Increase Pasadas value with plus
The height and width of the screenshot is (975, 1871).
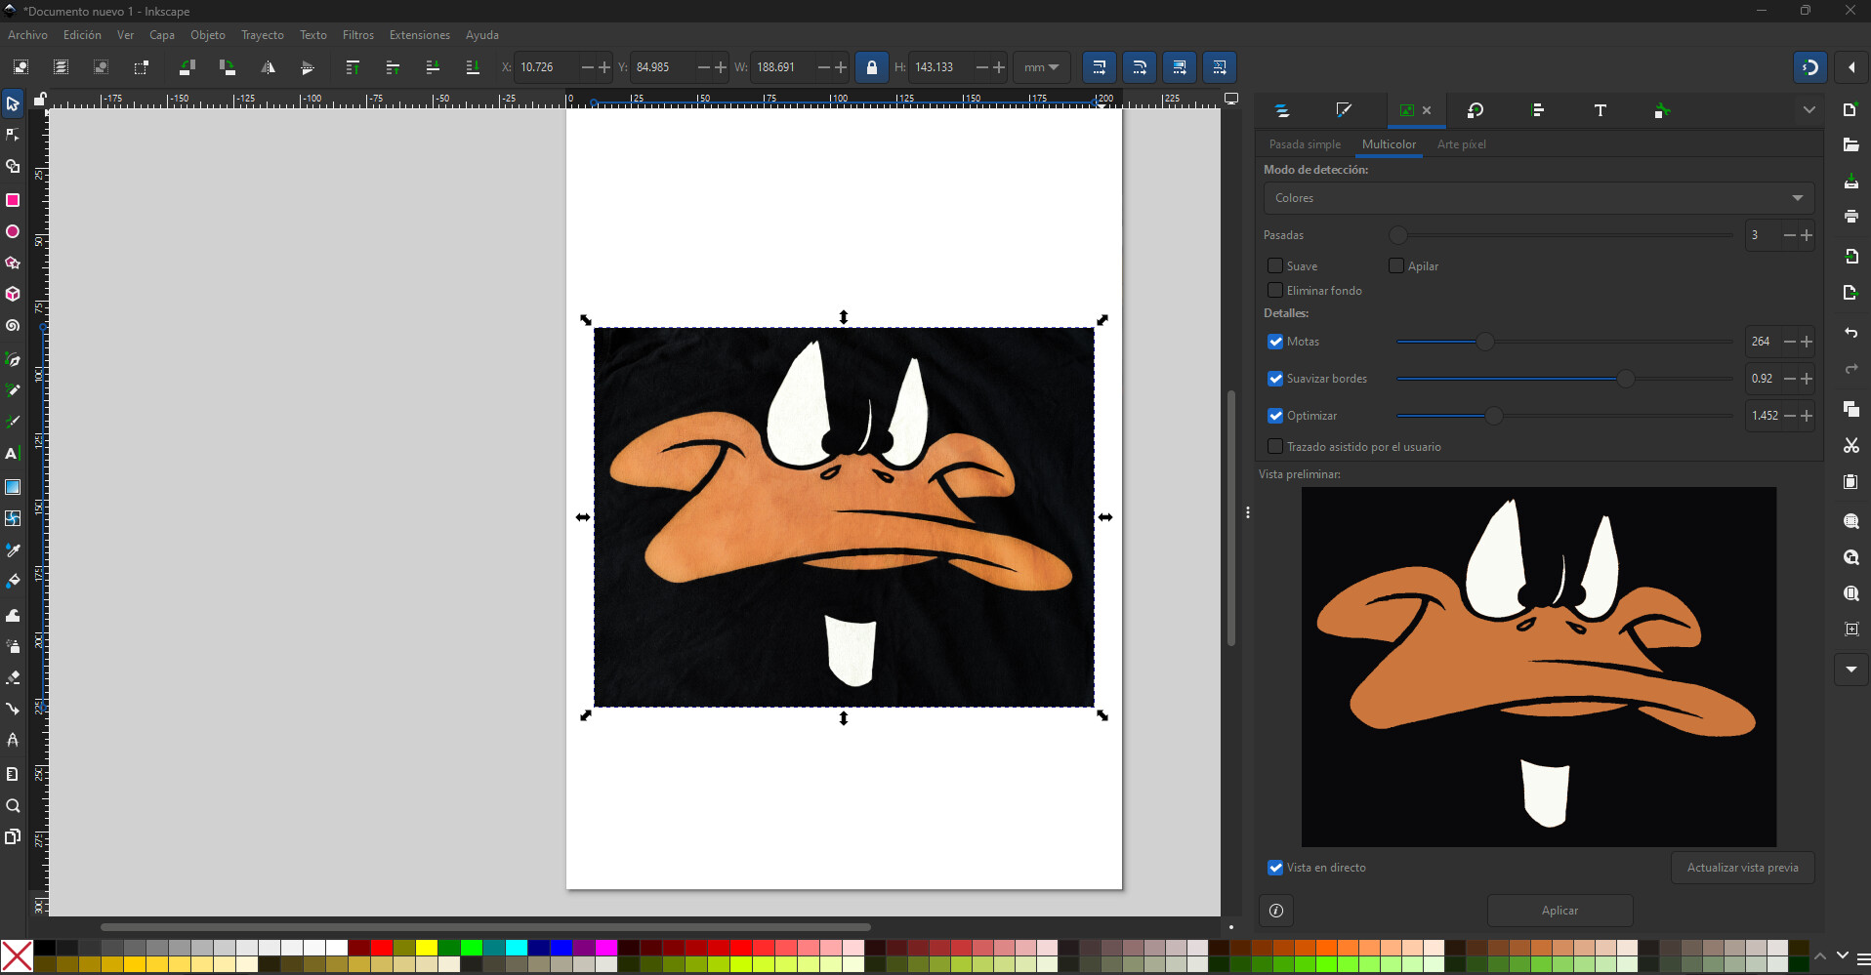1807,235
